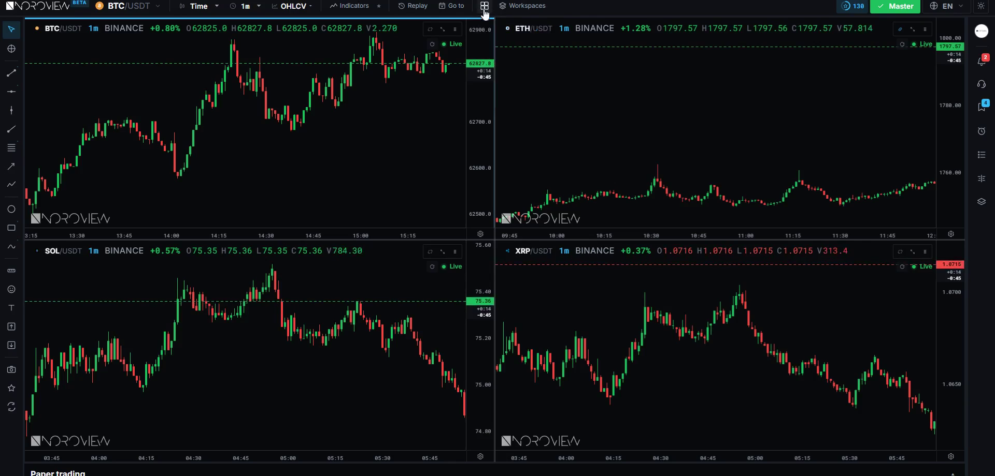Image resolution: width=995 pixels, height=476 pixels.
Task: Open the EN language dropdown
Action: (947, 6)
